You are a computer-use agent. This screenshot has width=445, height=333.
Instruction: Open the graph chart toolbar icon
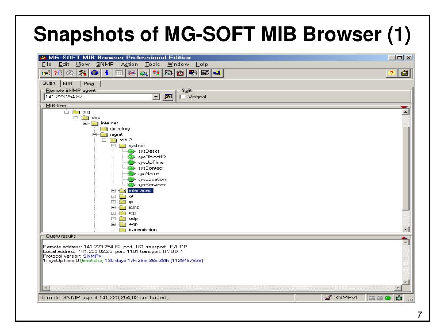(132, 73)
